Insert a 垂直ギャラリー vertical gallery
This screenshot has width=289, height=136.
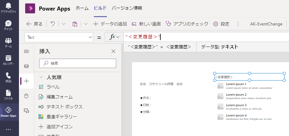[x=57, y=117]
